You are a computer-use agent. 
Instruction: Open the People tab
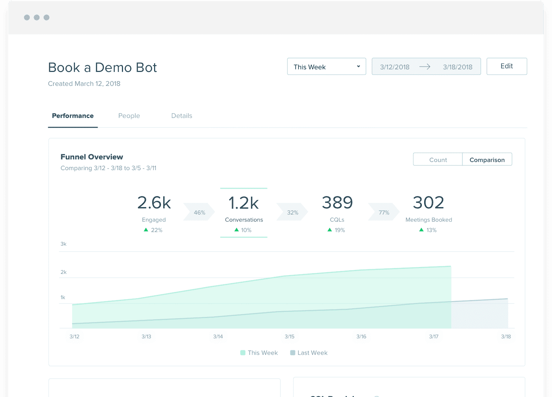(x=129, y=116)
